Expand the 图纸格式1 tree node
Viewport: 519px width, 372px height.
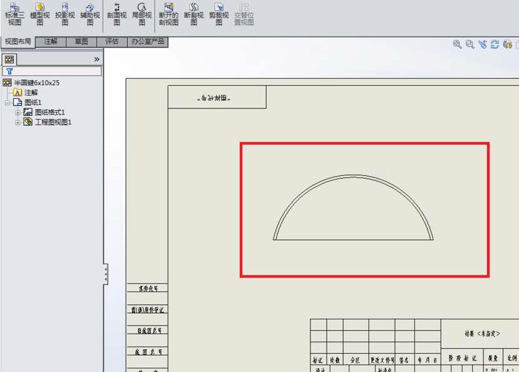tap(18, 112)
